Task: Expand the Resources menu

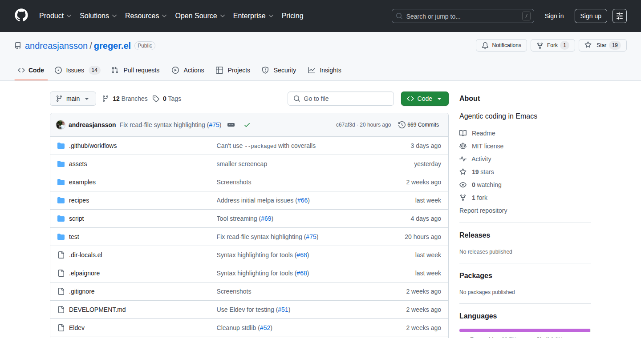Action: tap(146, 16)
